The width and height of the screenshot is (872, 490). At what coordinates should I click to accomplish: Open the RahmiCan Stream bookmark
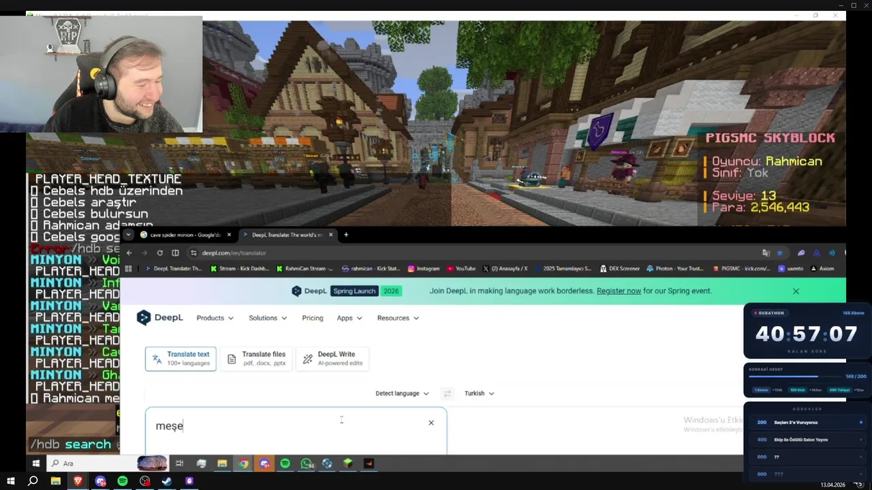[305, 268]
